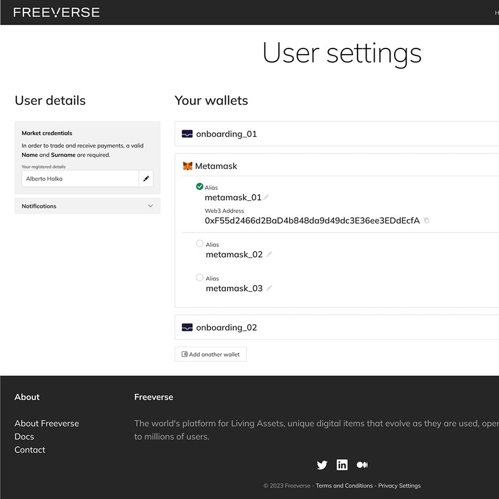Open About Freeverse footer link
499x499 pixels.
tap(47, 423)
